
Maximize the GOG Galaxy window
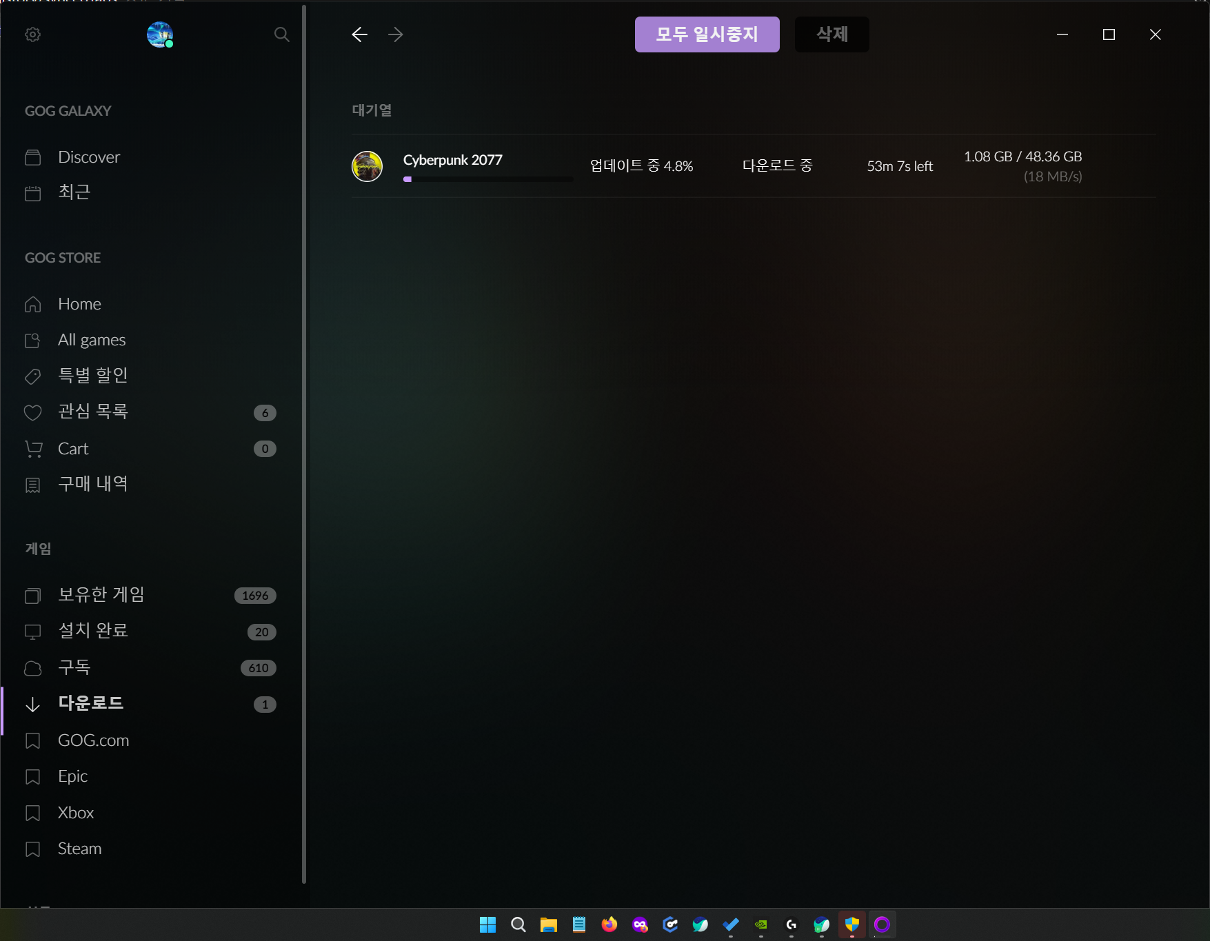tap(1109, 34)
